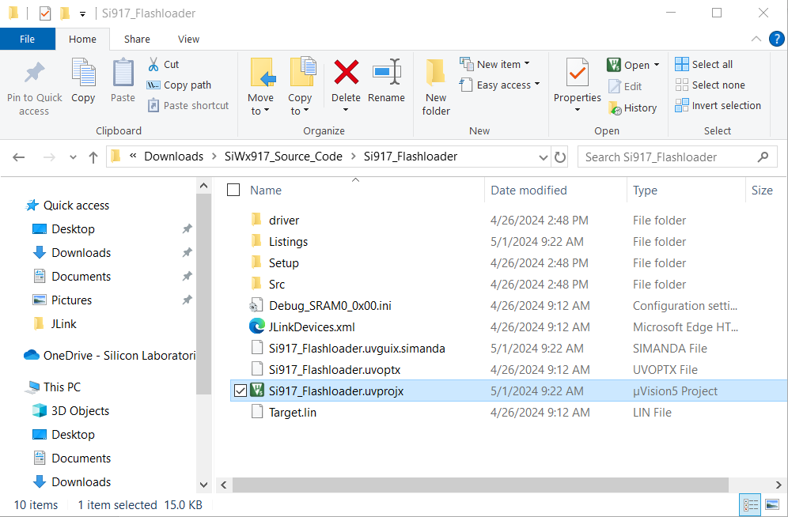Select This PC in navigation pane
This screenshot has height=517, width=788.
pos(54,387)
